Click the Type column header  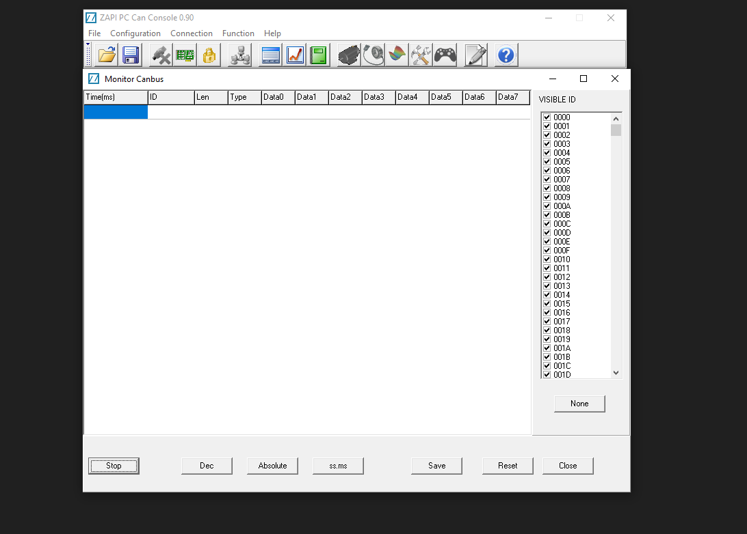coord(244,97)
